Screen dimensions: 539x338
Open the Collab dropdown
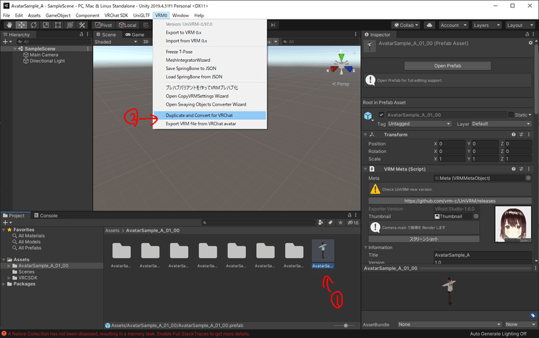click(406, 25)
